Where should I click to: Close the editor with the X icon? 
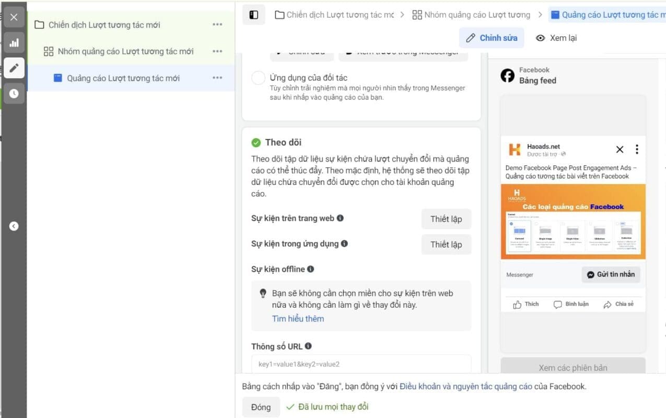coord(14,17)
